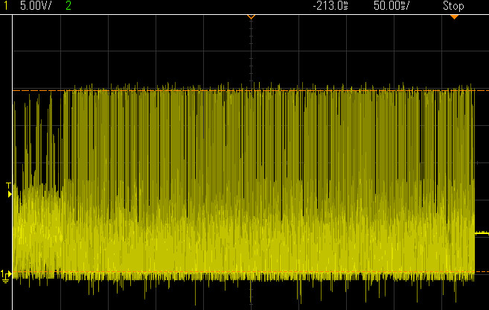Click the 50.00ms/ timebase readout

pyautogui.click(x=391, y=6)
